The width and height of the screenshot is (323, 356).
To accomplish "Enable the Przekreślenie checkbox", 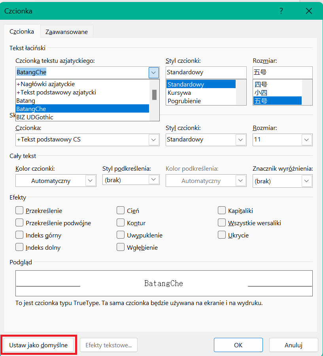I will [x=19, y=211].
